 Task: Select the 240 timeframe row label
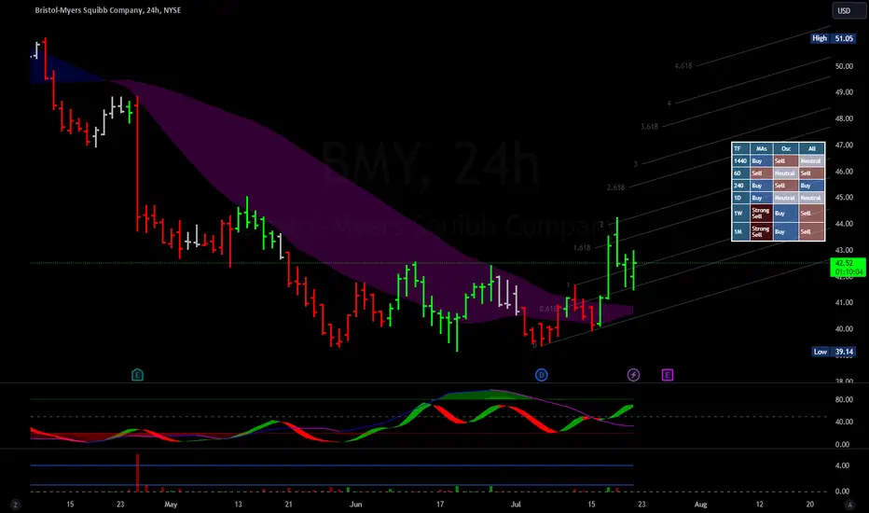pyautogui.click(x=741, y=186)
